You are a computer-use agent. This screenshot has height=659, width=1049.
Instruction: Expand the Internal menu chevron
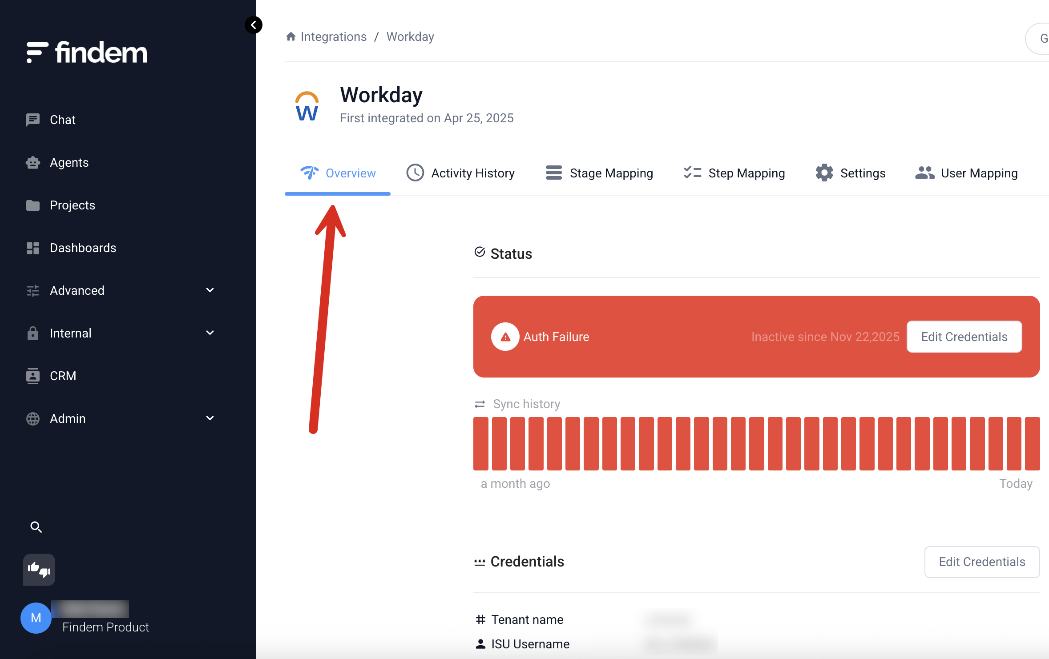[x=210, y=333]
